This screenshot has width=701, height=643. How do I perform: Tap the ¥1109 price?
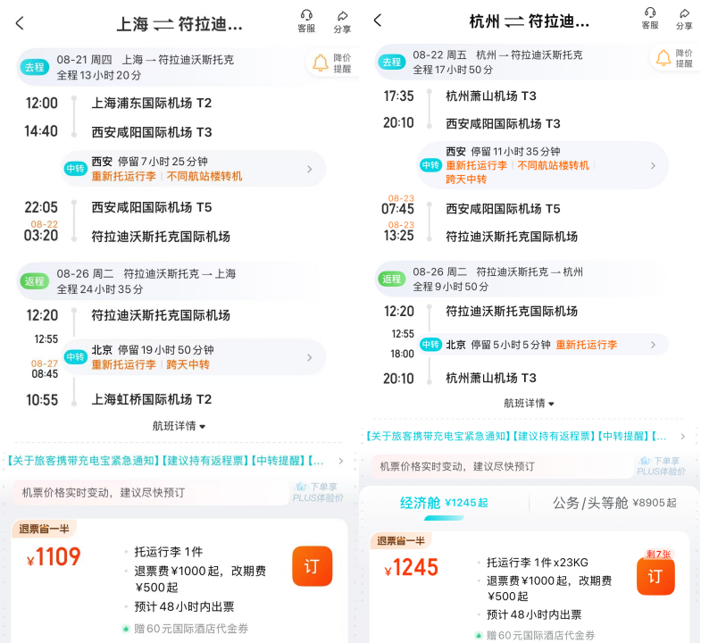54,557
